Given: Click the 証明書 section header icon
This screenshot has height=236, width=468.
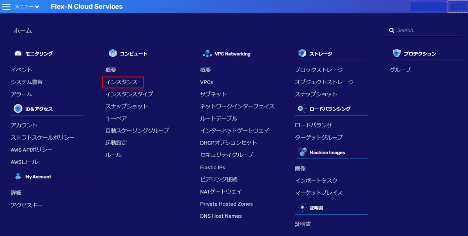Looking at the screenshot, I should pos(302,208).
